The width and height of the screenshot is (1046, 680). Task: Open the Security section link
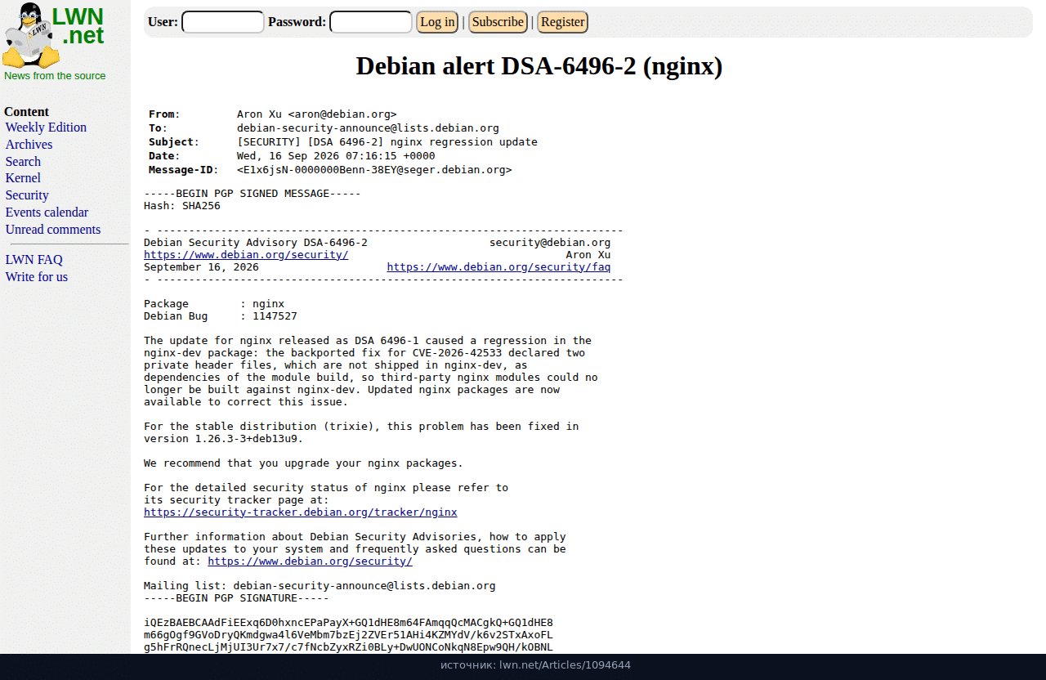pyautogui.click(x=27, y=195)
